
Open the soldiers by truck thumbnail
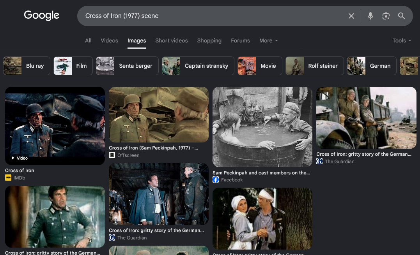pyautogui.click(x=366, y=118)
